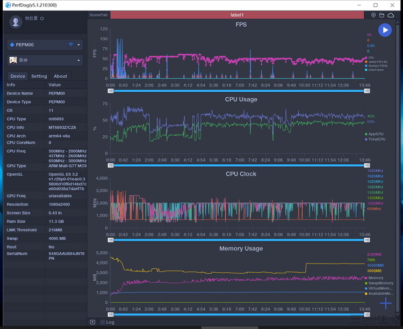Select the SceneTab label
The image size is (403, 329).
point(98,15)
